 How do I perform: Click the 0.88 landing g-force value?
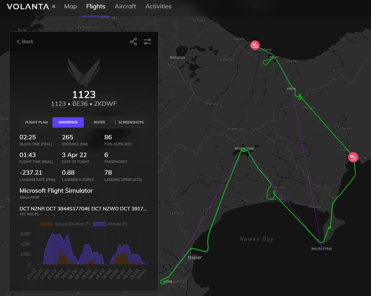pyautogui.click(x=68, y=172)
